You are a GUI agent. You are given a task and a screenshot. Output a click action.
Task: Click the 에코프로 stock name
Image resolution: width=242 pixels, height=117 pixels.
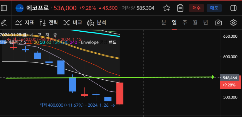(x=38, y=8)
